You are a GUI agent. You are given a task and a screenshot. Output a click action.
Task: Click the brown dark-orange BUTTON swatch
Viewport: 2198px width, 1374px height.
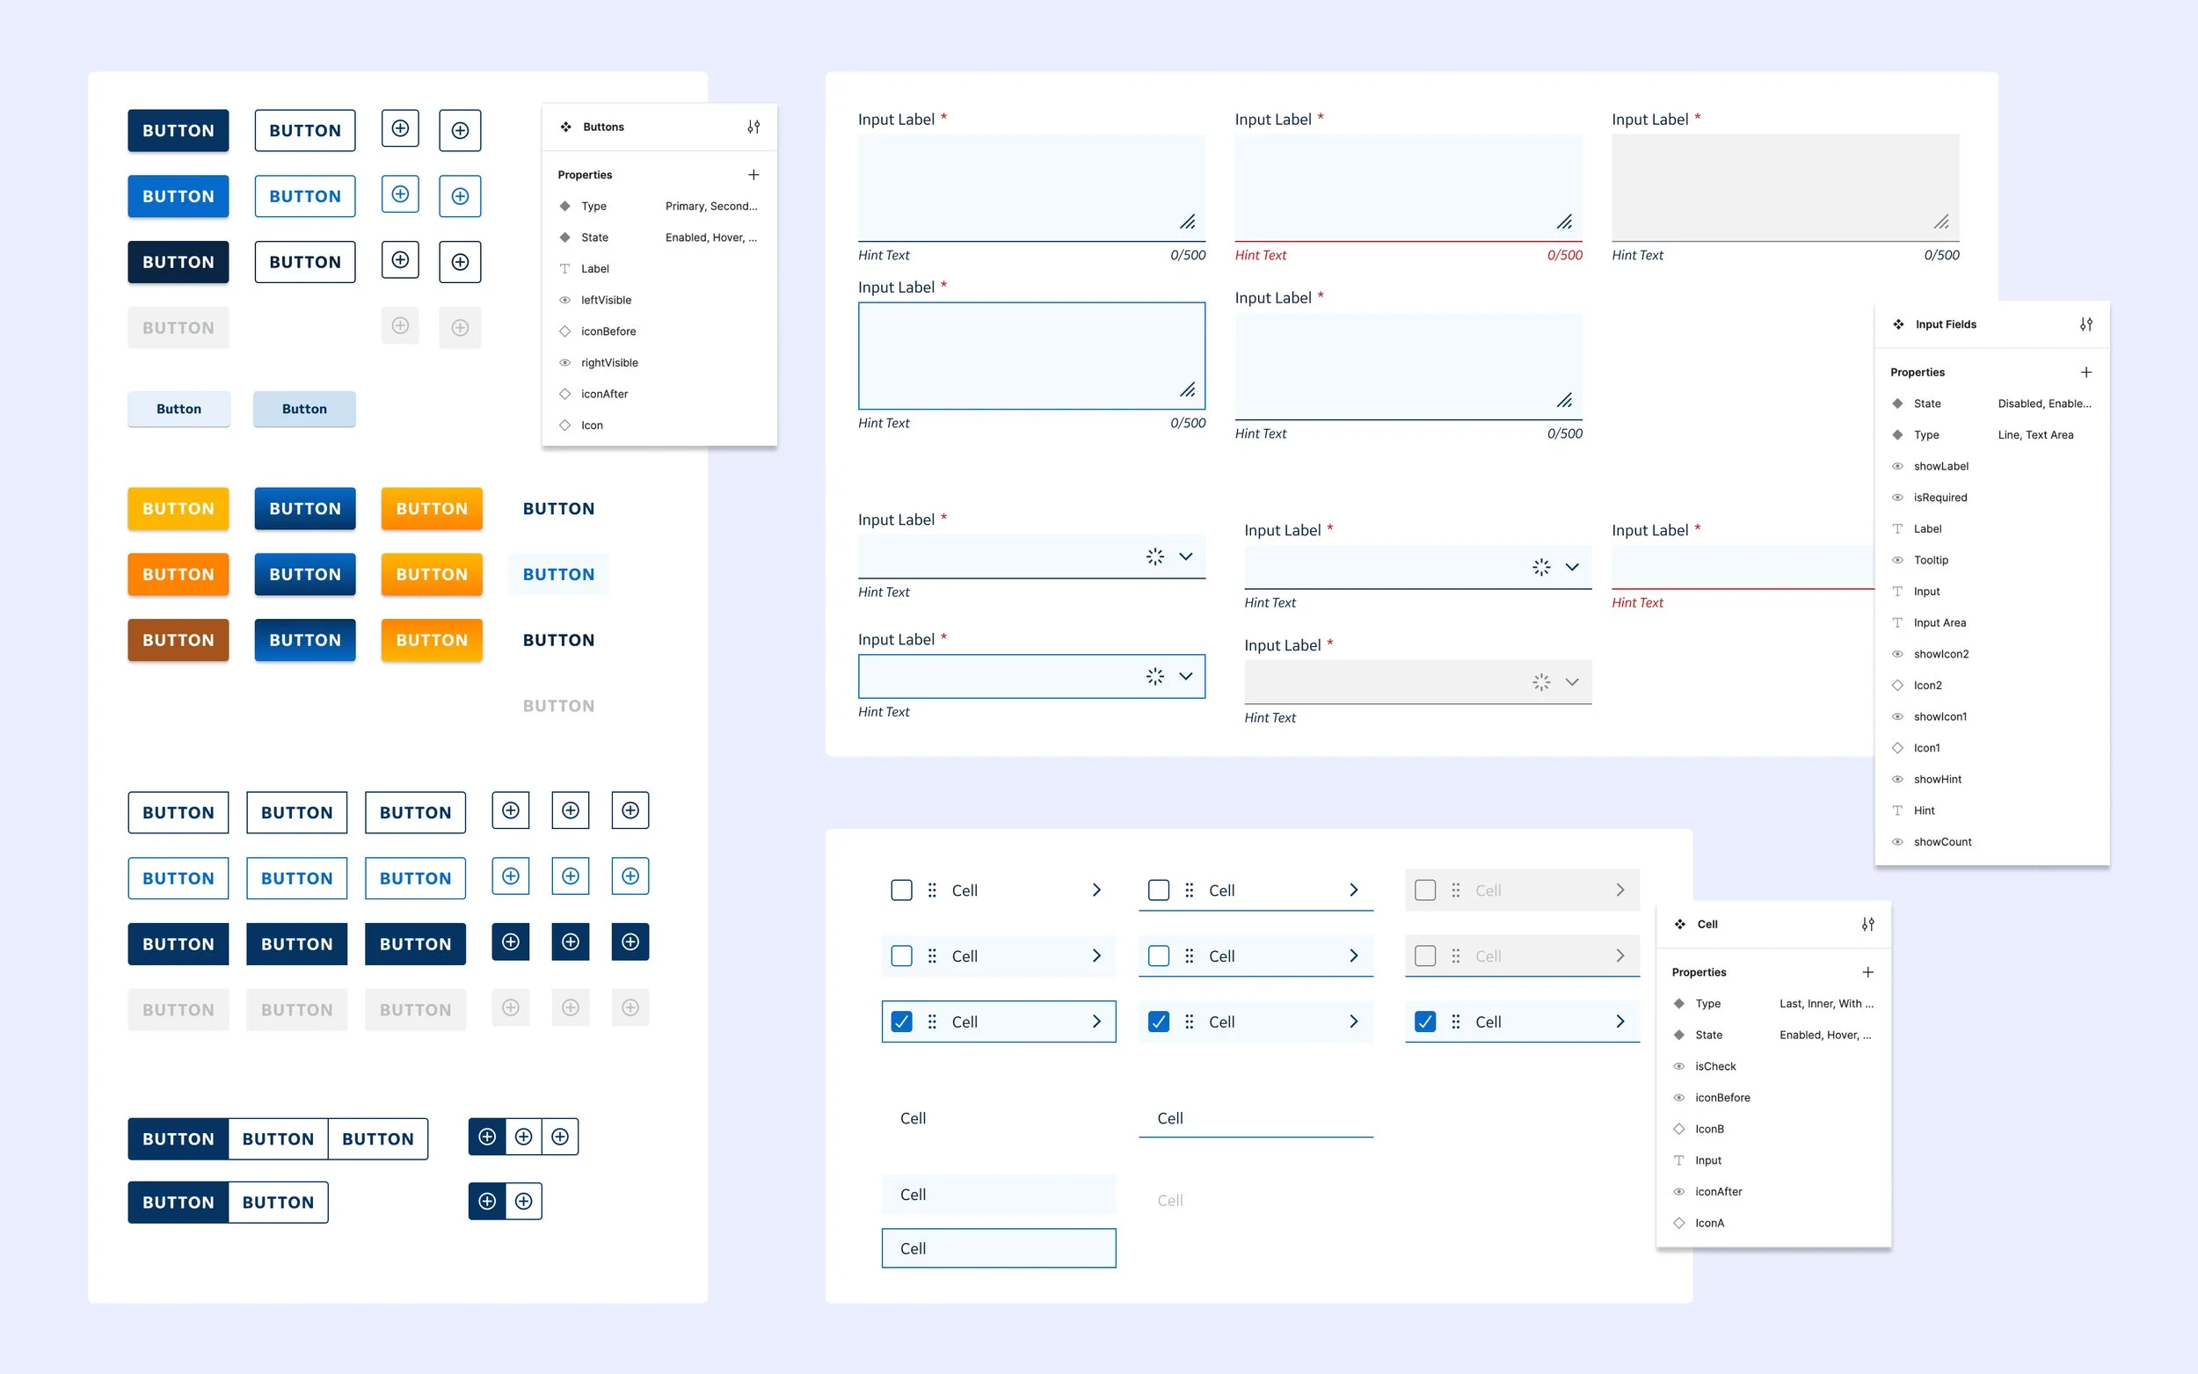178,641
